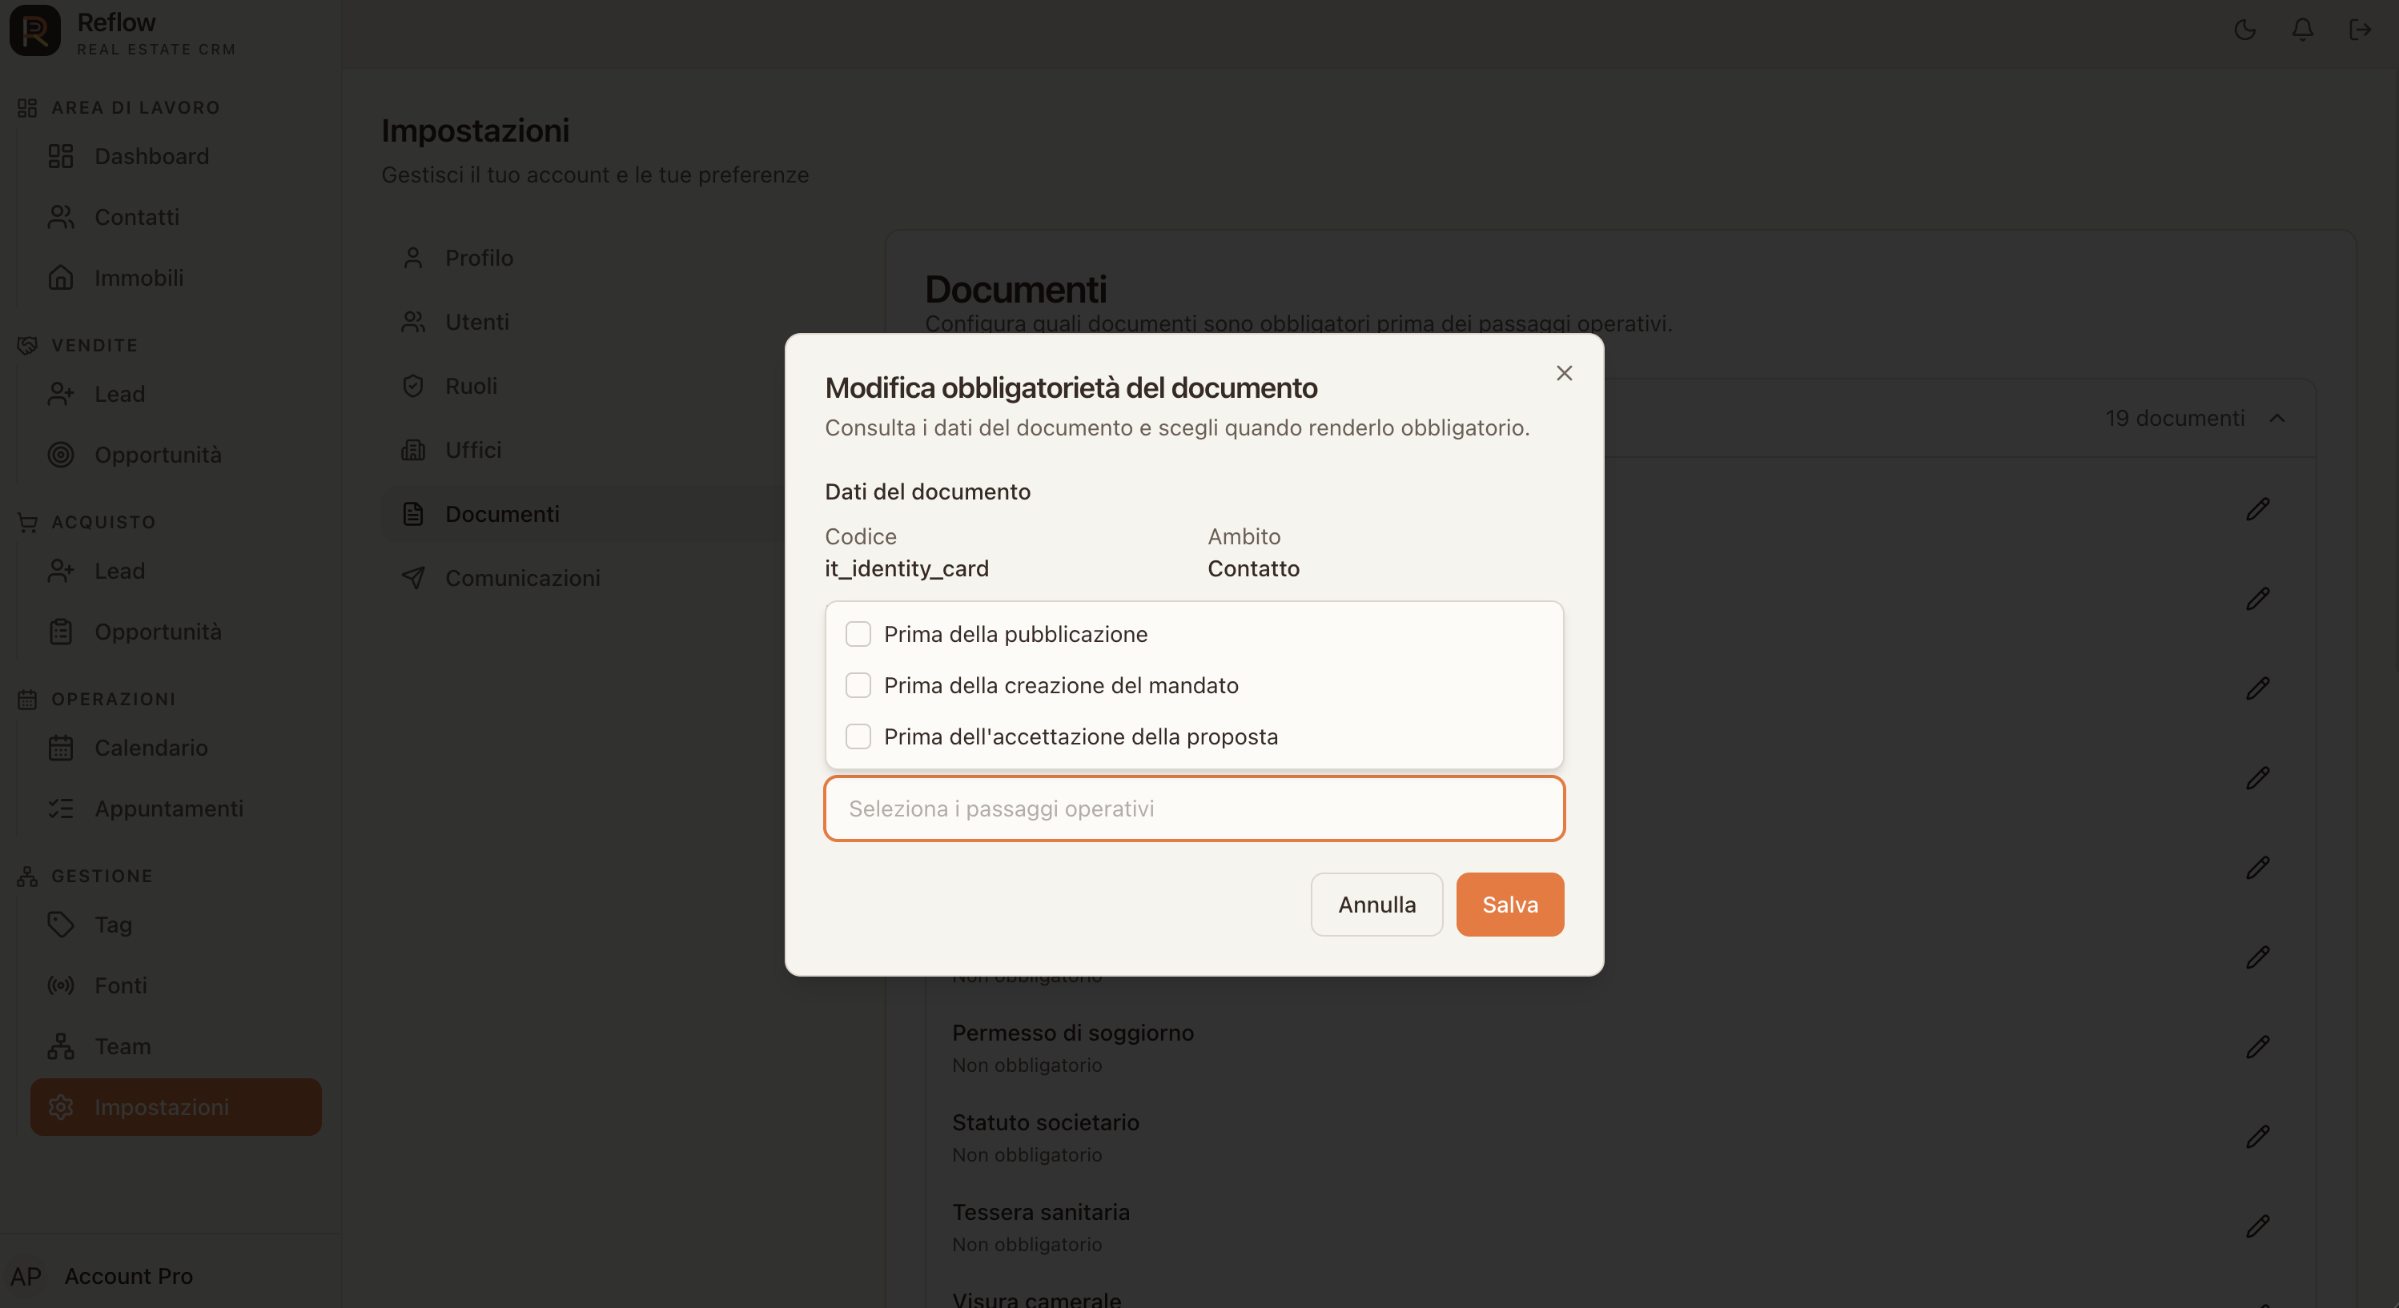This screenshot has width=2399, height=1308.
Task: Open Fonti in sidebar
Action: 176,985
